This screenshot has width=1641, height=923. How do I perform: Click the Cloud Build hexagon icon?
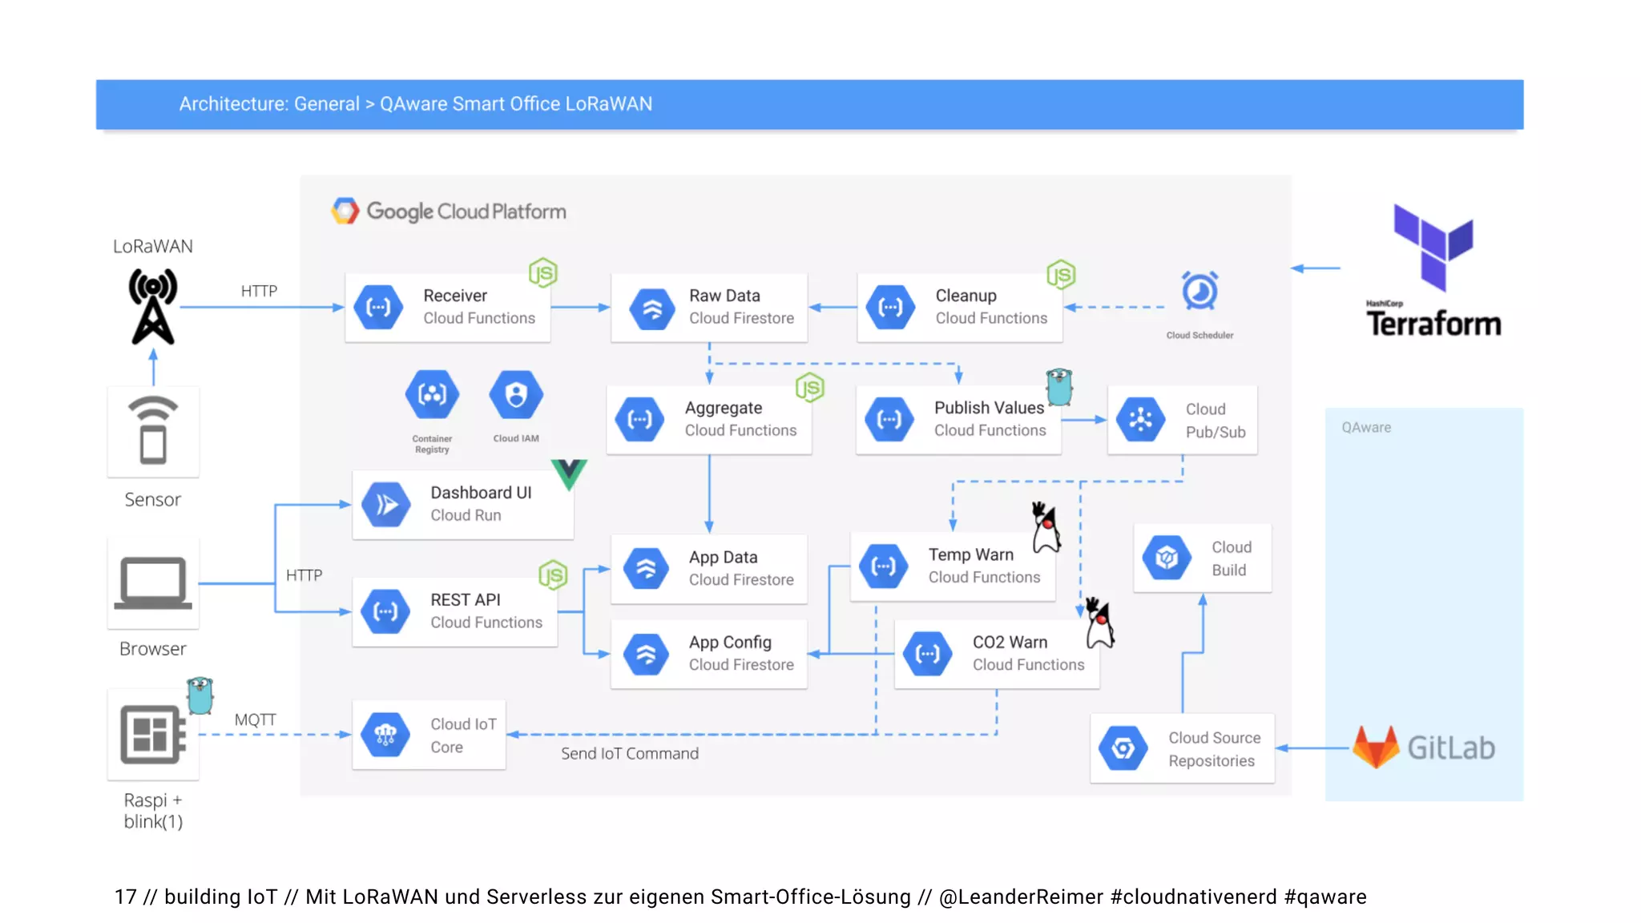1167,558
